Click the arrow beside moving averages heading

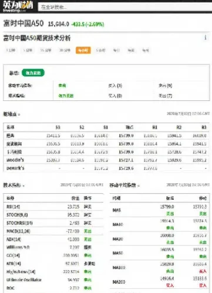coord(139,186)
